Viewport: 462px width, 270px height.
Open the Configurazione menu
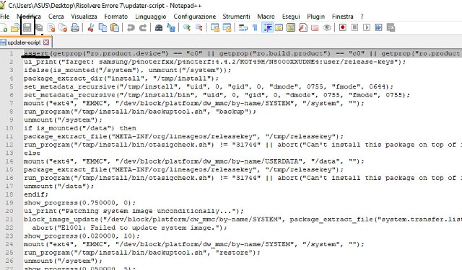(x=194, y=17)
